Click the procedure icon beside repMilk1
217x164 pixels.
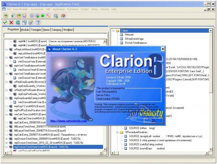coord(15,41)
